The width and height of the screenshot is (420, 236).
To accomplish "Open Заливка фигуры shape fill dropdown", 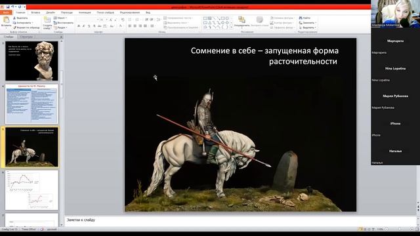I will tap(282, 18).
